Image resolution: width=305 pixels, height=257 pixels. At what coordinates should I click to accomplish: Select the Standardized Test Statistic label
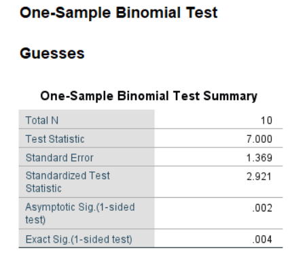pyautogui.click(x=68, y=182)
